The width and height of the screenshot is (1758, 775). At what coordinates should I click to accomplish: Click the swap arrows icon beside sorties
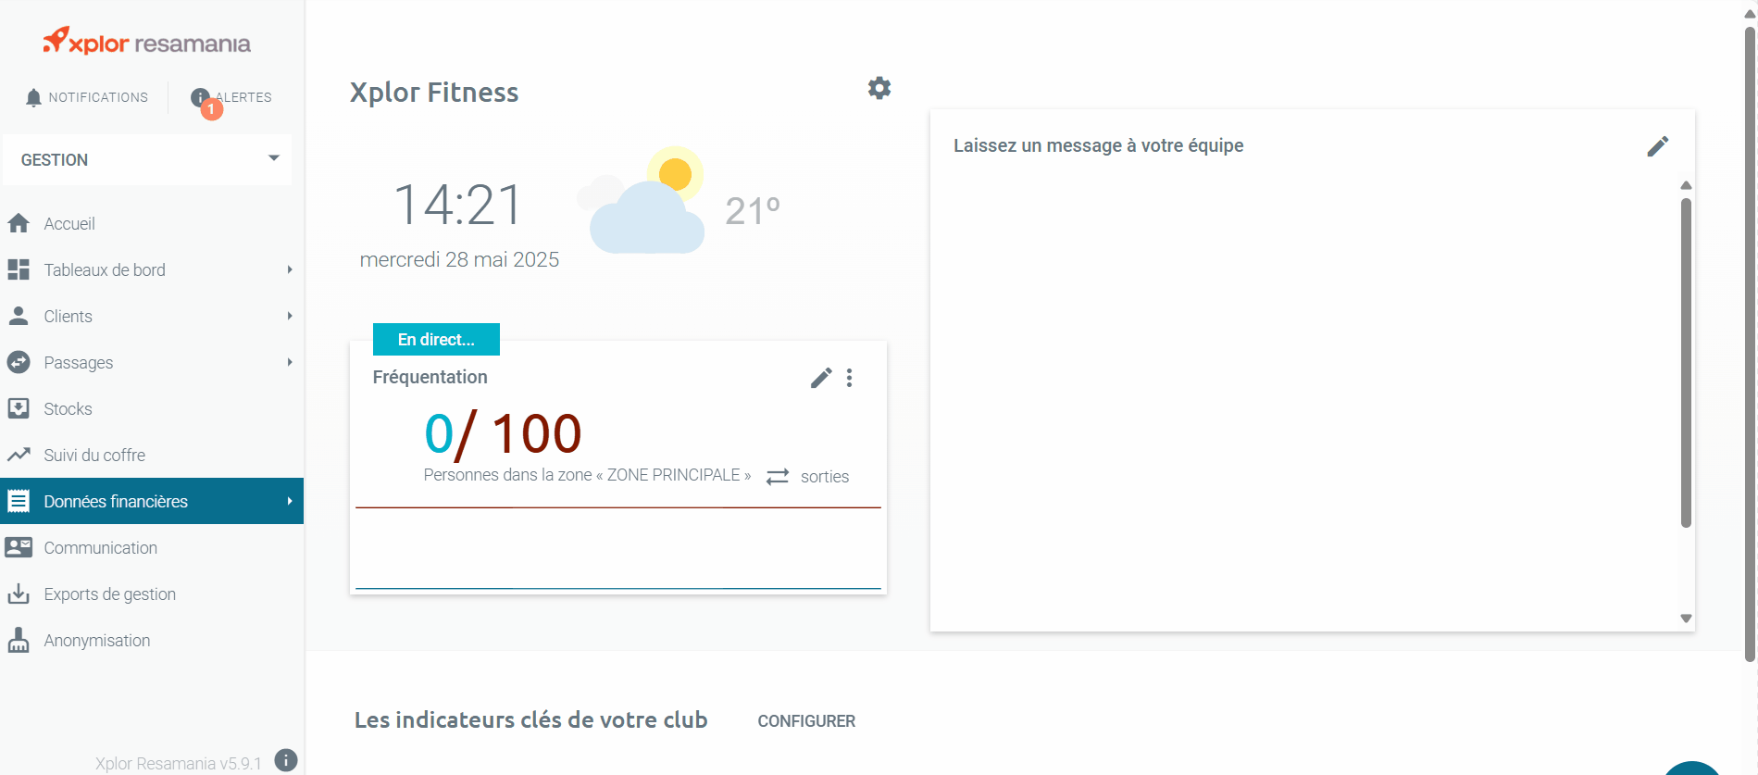click(778, 476)
